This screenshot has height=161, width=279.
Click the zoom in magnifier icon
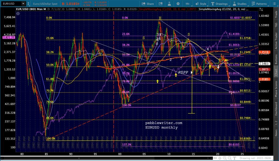click(225, 158)
